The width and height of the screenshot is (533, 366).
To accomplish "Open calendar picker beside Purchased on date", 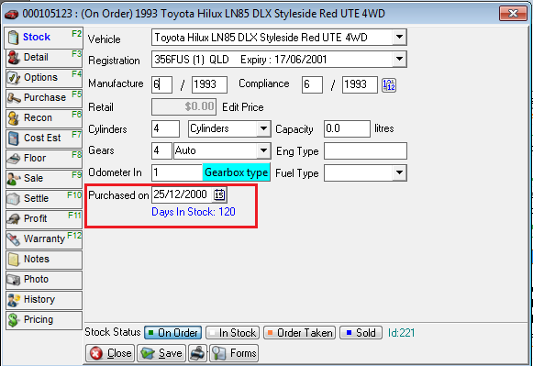I will coord(219,194).
